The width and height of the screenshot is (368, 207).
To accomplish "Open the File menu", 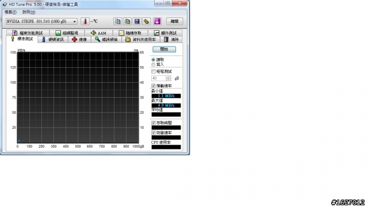I will (x=10, y=12).
